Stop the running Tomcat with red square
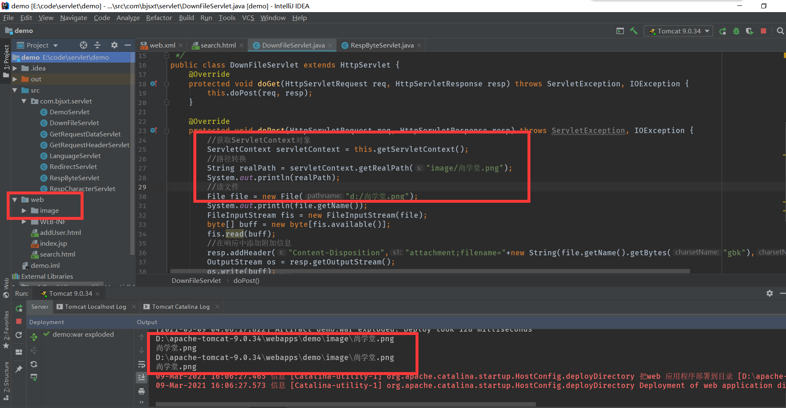The height and width of the screenshot is (408, 786). coord(763,31)
